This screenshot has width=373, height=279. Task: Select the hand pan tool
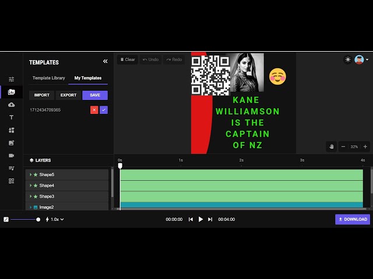331,147
